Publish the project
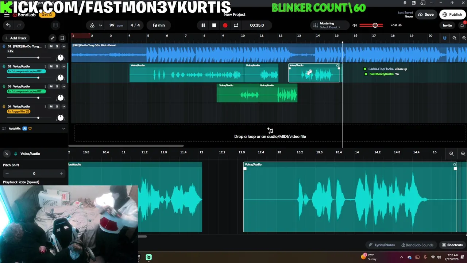The width and height of the screenshot is (467, 263). (x=452, y=15)
